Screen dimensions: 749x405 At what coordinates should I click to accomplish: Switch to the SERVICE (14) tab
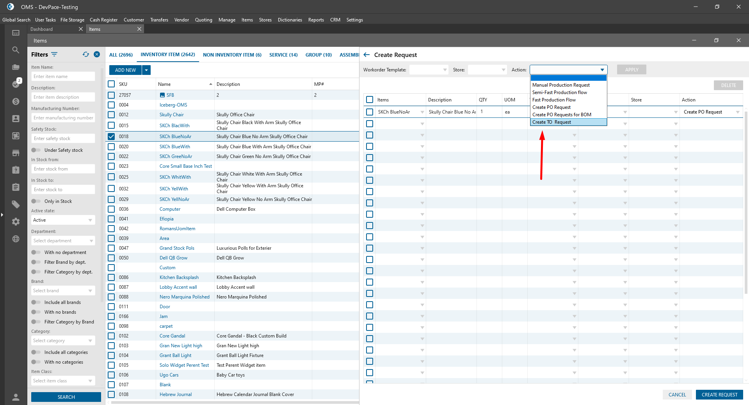click(x=283, y=55)
